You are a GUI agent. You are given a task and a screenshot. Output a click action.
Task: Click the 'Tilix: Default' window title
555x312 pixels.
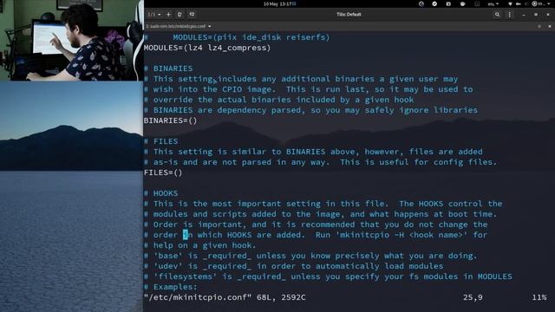point(349,15)
